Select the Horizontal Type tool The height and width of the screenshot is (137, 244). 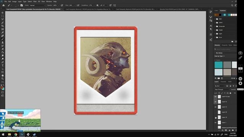coord(3,65)
